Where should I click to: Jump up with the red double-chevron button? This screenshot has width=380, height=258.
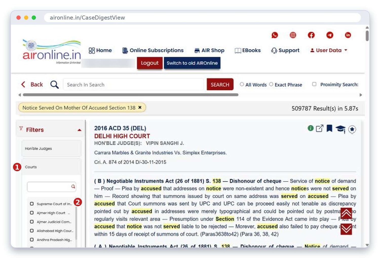tap(346, 213)
